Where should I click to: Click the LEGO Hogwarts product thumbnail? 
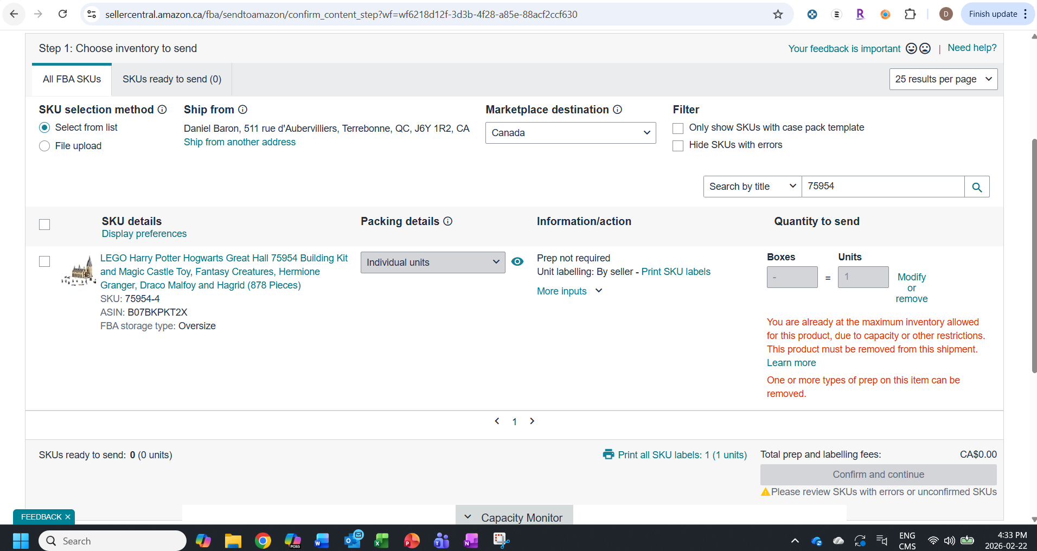tap(79, 271)
